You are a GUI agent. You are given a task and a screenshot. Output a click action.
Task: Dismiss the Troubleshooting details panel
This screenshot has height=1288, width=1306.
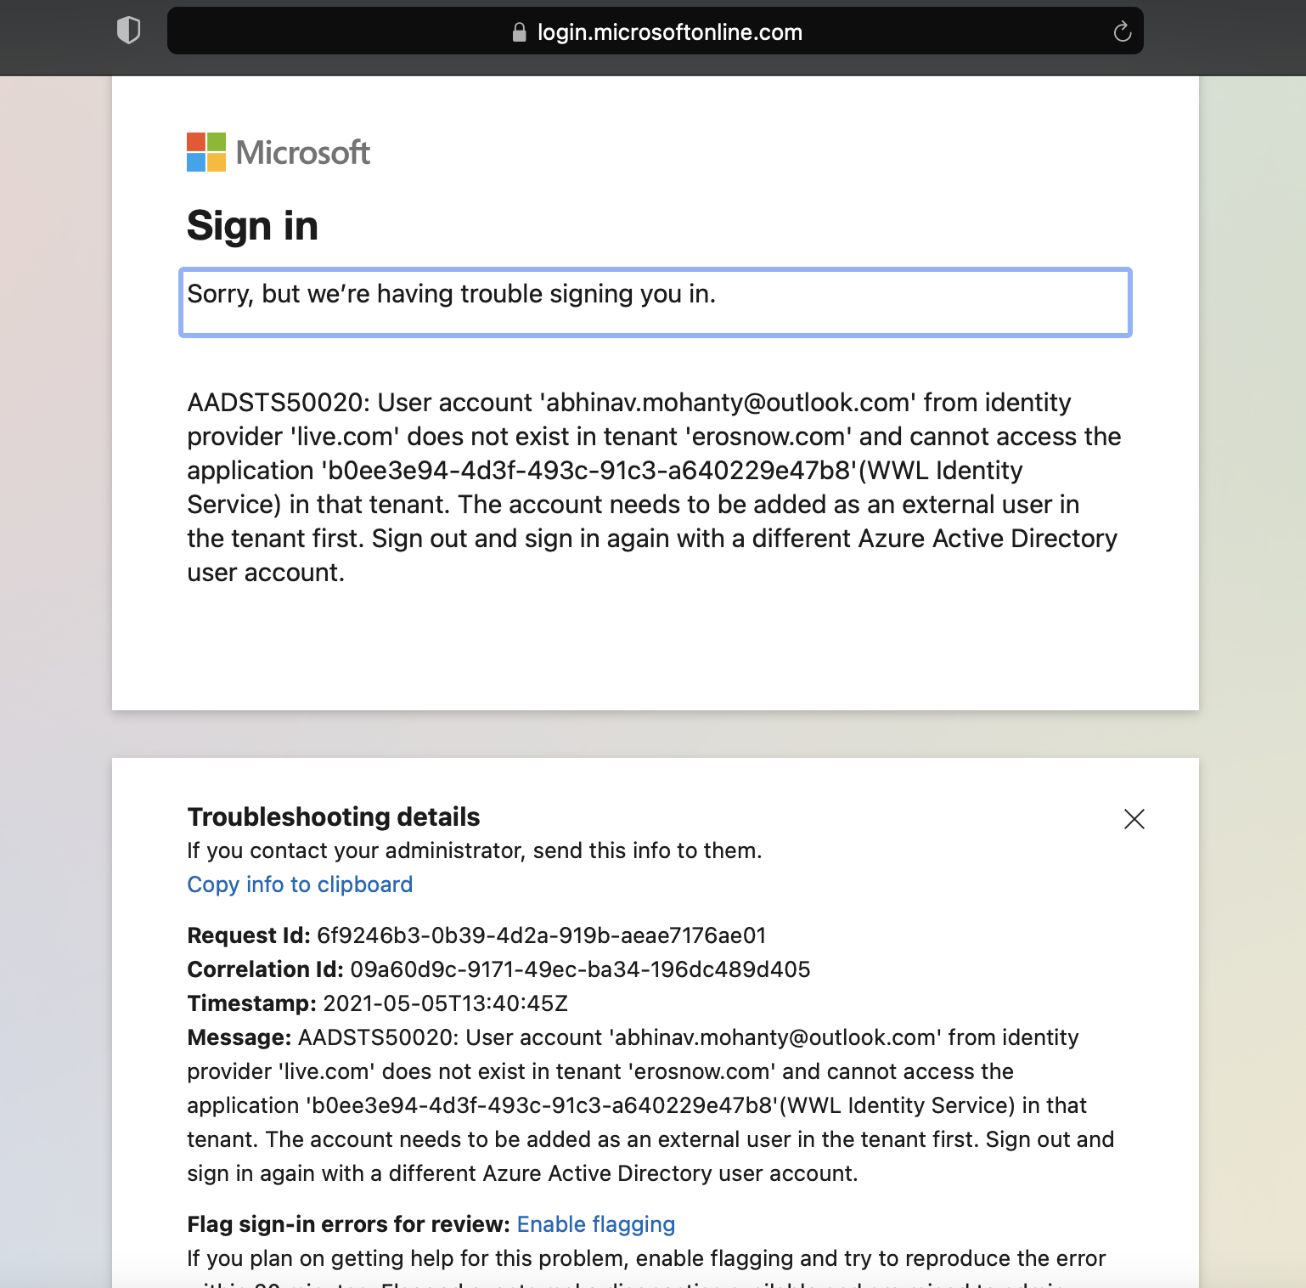pyautogui.click(x=1134, y=819)
